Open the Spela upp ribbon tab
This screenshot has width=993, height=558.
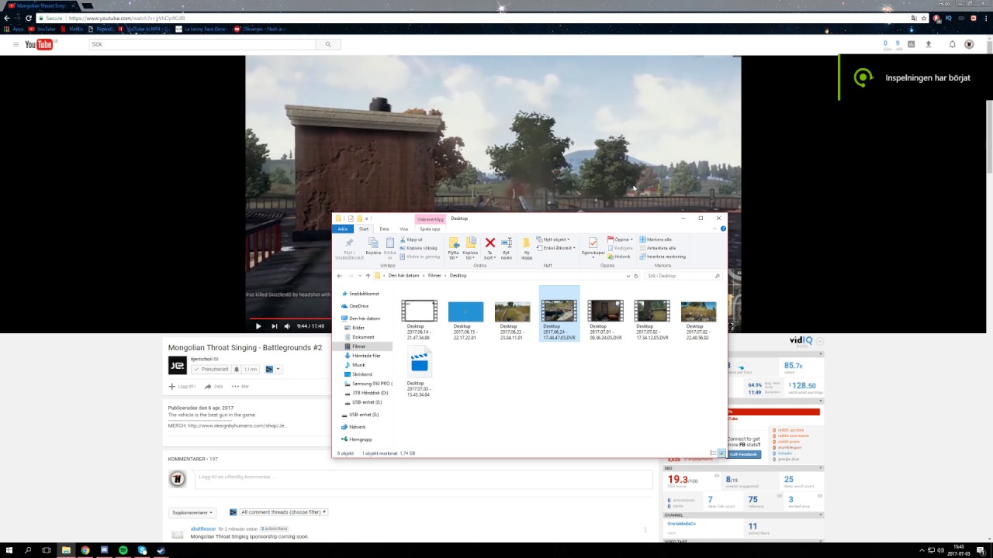[430, 229]
